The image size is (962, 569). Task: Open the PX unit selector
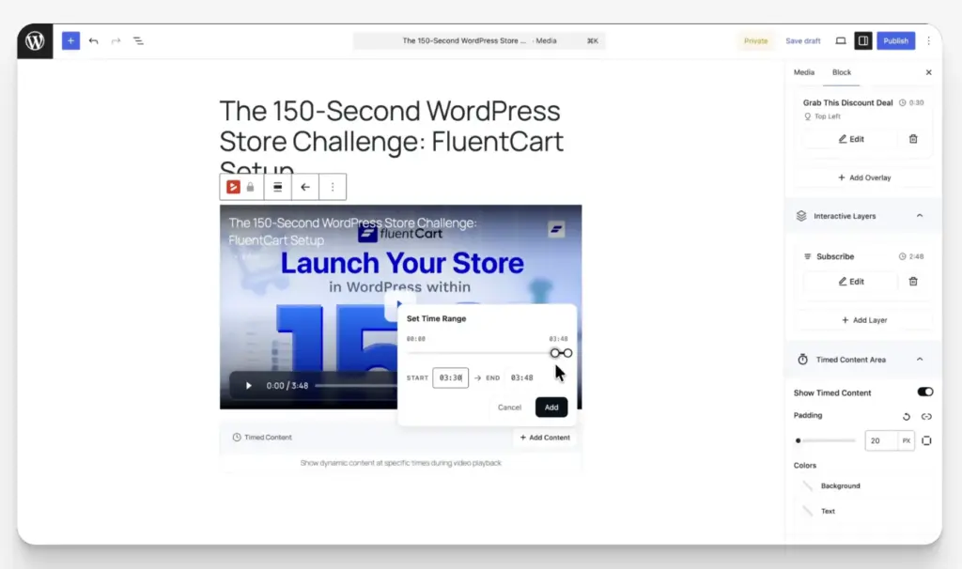(x=907, y=441)
